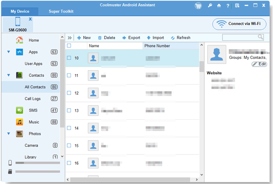Screen dimensions: 273x184
Task: Select User Apps in sidebar
Action: coord(33,63)
